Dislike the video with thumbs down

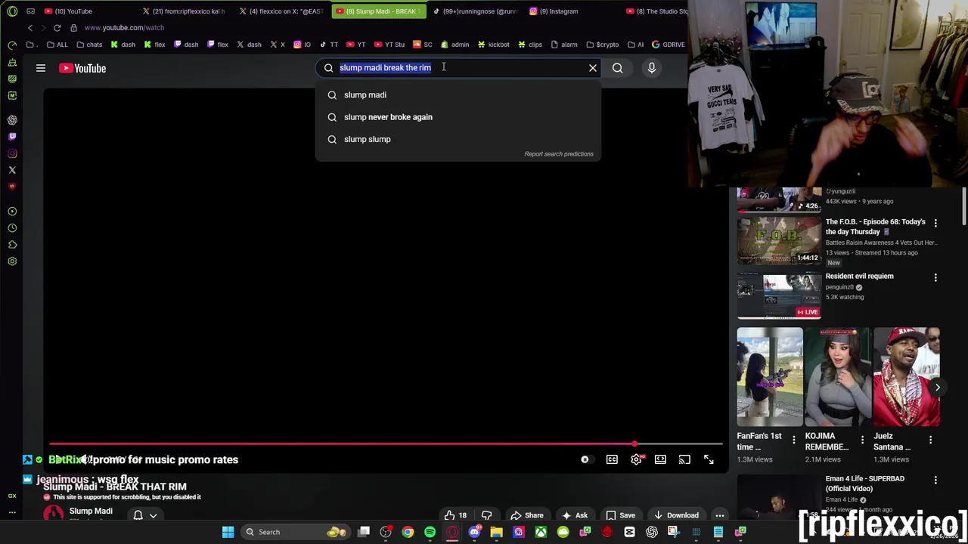click(487, 515)
